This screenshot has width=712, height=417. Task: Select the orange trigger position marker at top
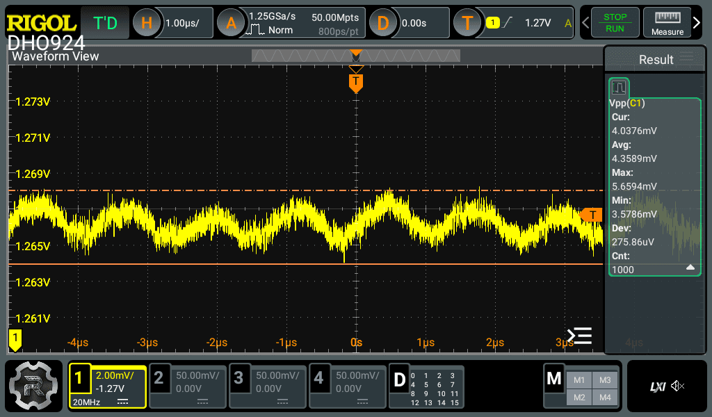[x=356, y=83]
